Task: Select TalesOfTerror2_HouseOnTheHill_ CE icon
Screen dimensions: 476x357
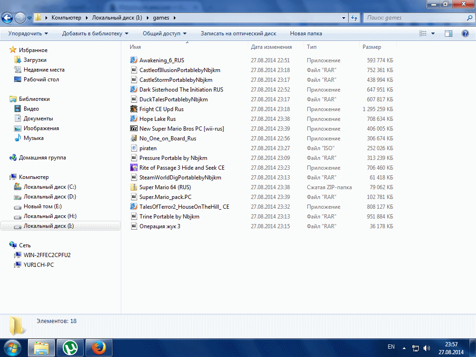Action: pos(133,207)
